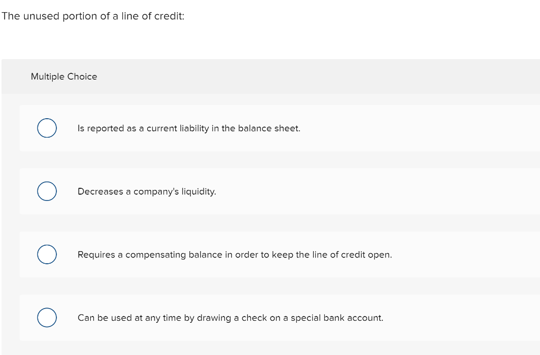This screenshot has width=540, height=355.
Task: Select the fourth answer card about special bank account
Action: (279, 318)
